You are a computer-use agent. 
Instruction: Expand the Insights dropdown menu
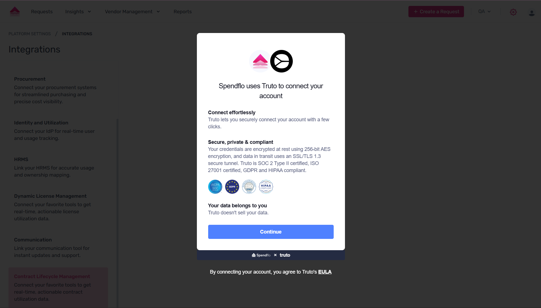[x=78, y=12]
